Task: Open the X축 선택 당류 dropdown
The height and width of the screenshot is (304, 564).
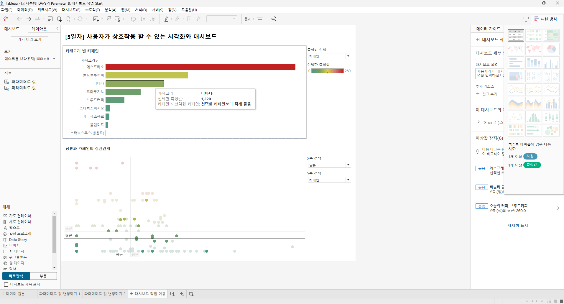Action: (x=329, y=165)
